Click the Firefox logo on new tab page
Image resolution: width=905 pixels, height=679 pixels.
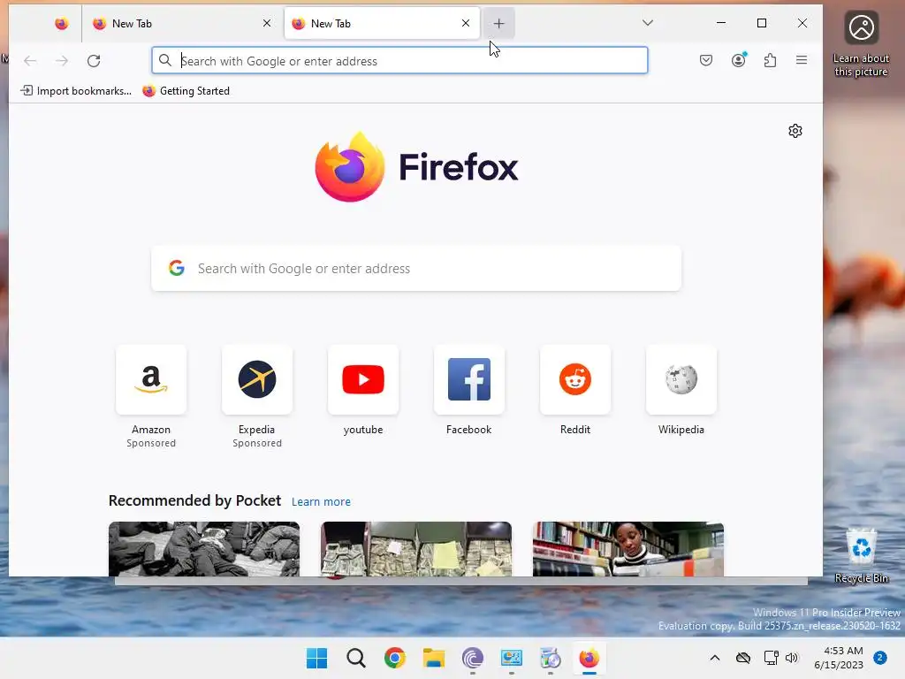click(x=350, y=167)
